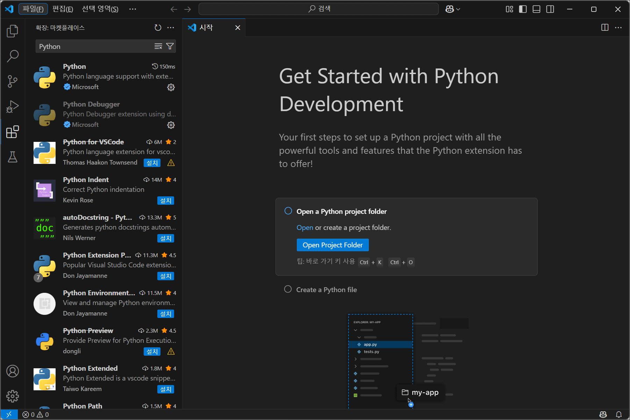
Task: Open the Accounts menu icon
Action: pyautogui.click(x=13, y=371)
